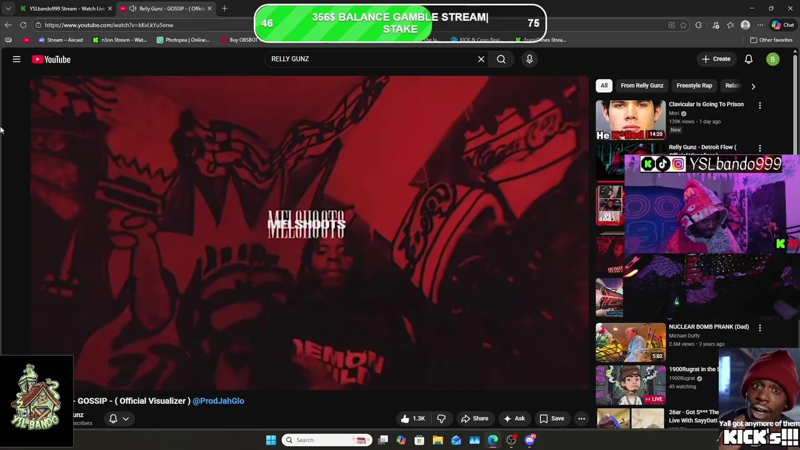
Task: Click the search magnifier button
Action: (501, 59)
